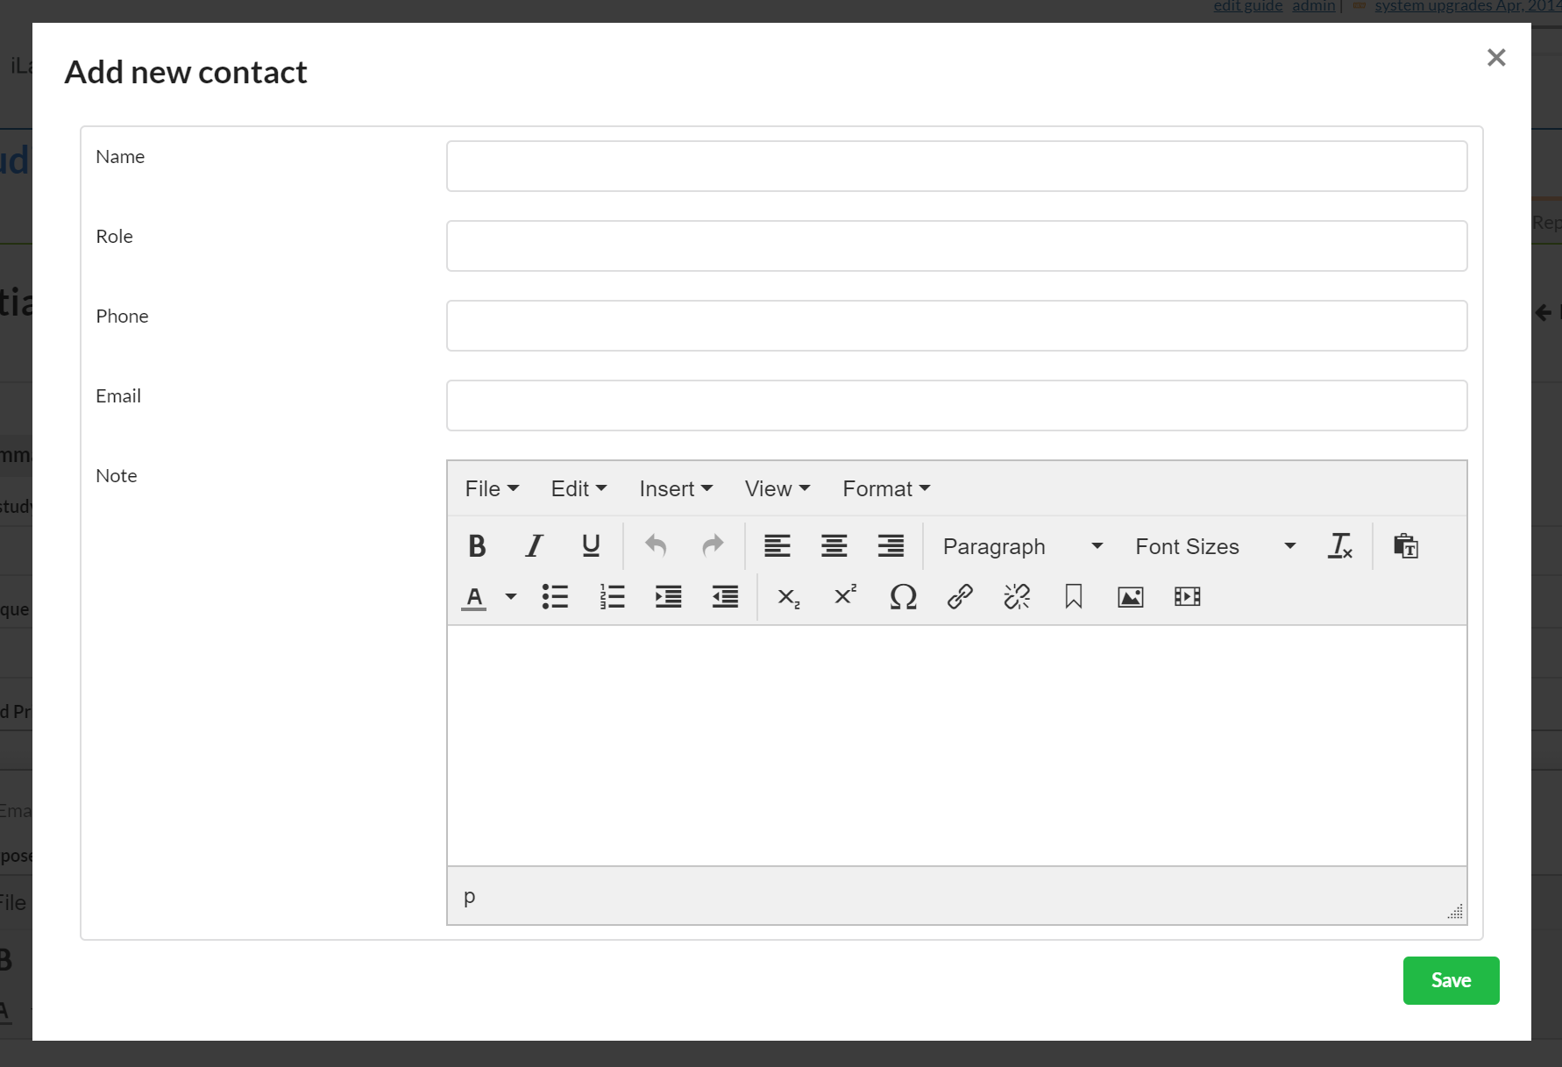Open the Format menu
This screenshot has height=1067, width=1562.
885,488
